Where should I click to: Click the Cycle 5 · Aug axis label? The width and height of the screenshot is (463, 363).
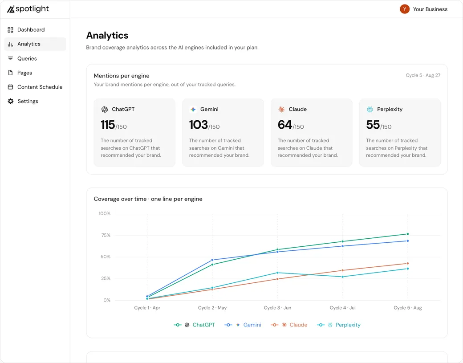tap(407, 308)
